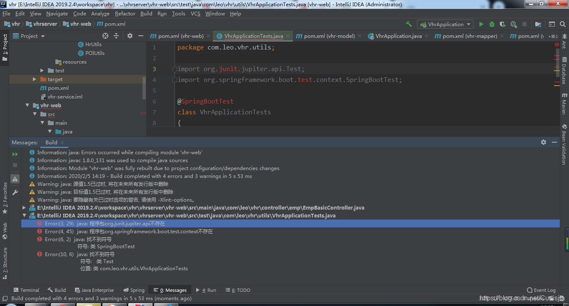Collapse the main folder in project tree

click(x=42, y=123)
